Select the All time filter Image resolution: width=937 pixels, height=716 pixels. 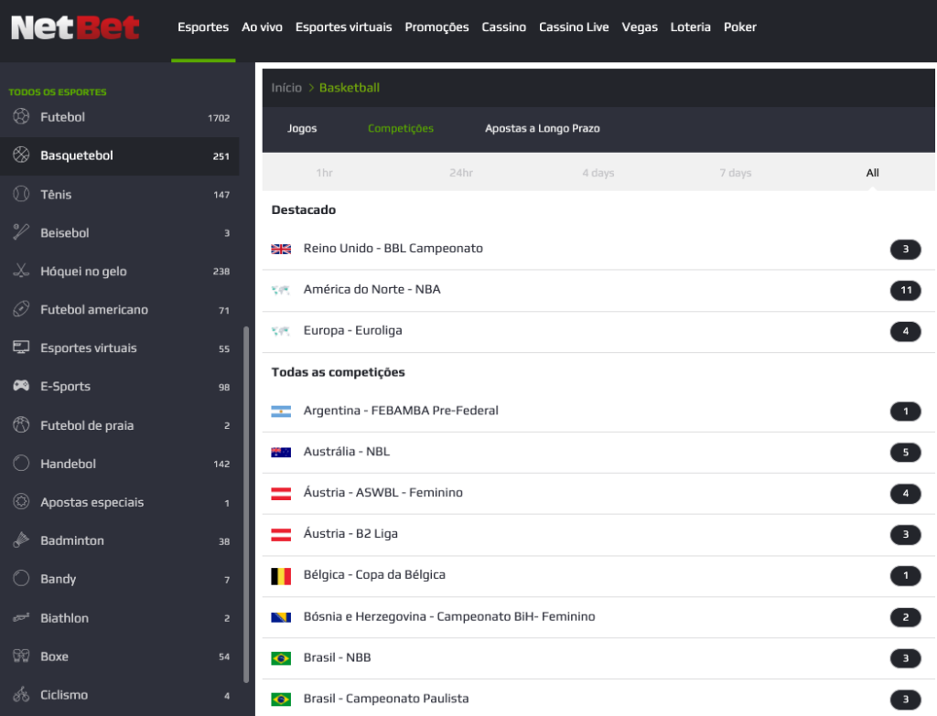tap(872, 173)
